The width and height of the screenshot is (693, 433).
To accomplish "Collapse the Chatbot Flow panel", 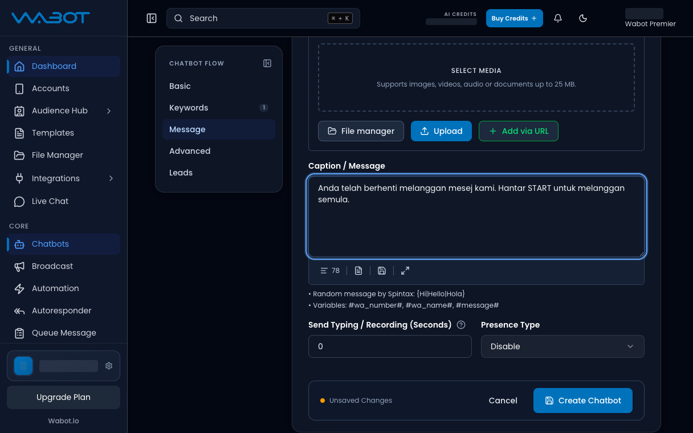I will tap(267, 63).
